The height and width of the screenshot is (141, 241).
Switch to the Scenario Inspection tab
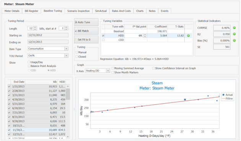tap(78, 11)
